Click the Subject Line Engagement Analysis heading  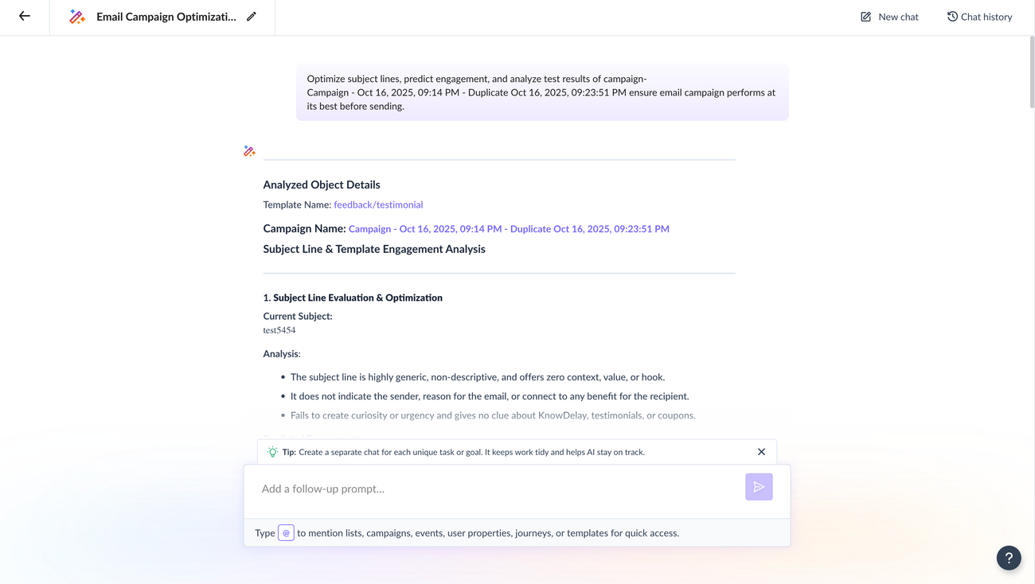(x=374, y=248)
